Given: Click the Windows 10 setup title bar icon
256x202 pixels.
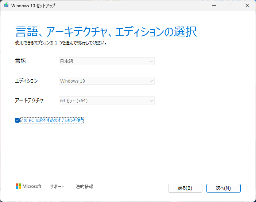Looking at the screenshot, I should coord(6,5).
